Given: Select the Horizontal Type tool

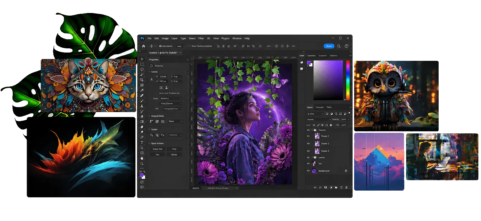Looking at the screenshot, I should point(142,142).
